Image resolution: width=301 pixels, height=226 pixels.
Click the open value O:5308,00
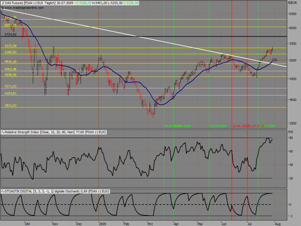[x=84, y=3]
